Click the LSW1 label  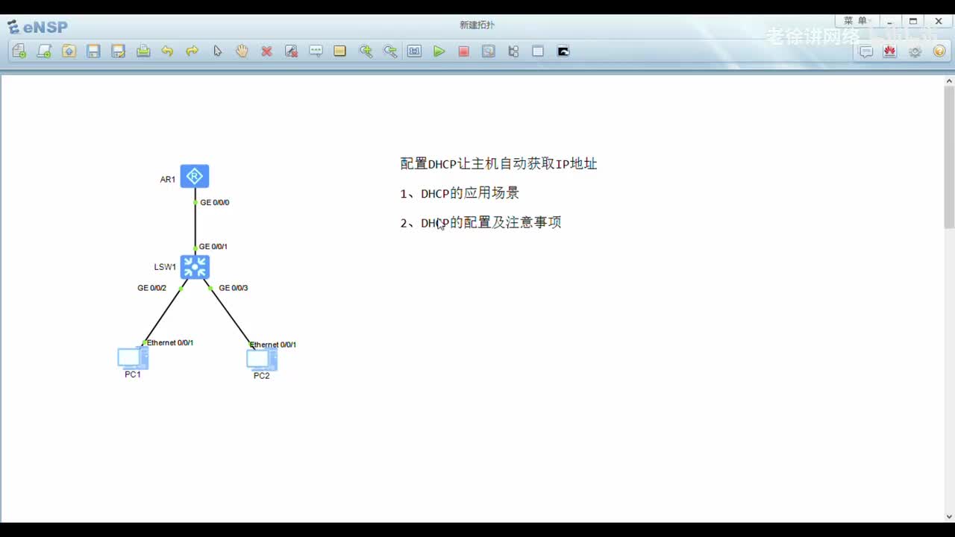(x=166, y=267)
